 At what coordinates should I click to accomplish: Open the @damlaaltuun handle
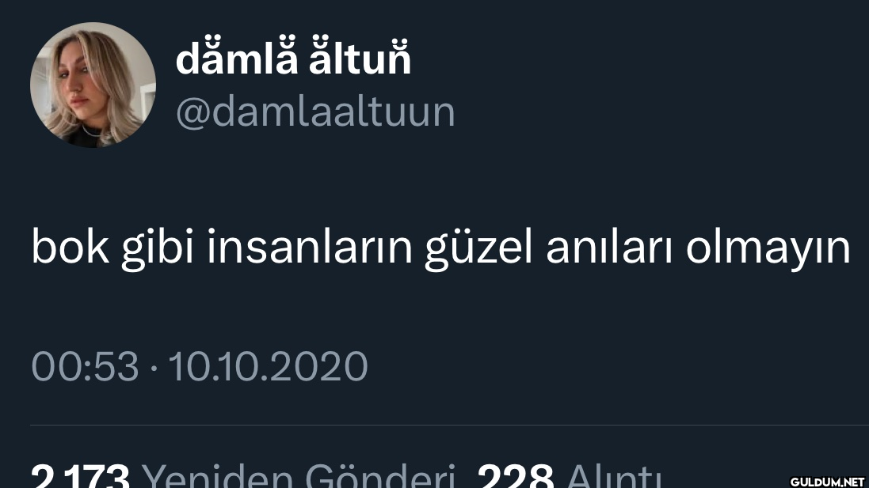pos(315,112)
